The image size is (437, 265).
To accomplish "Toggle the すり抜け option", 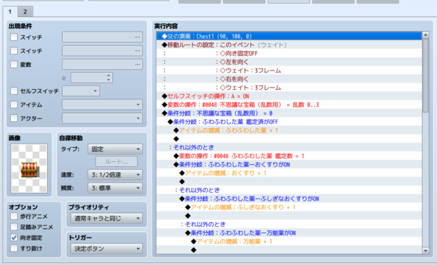I will click(14, 248).
